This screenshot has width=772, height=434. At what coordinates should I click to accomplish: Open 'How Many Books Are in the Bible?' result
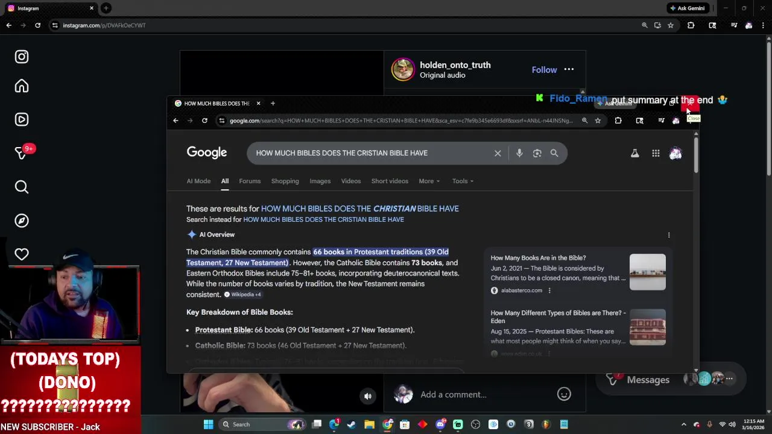[538, 258]
